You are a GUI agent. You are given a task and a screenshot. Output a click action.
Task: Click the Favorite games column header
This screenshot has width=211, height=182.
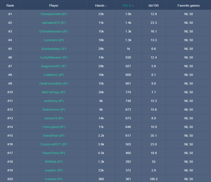click(x=188, y=5)
